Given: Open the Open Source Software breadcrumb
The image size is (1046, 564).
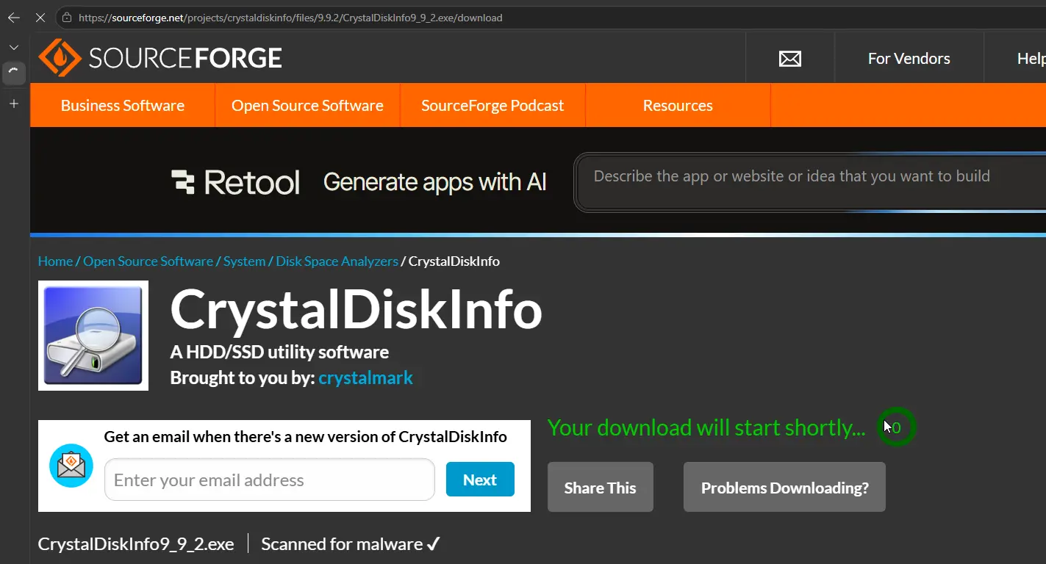Looking at the screenshot, I should click(x=148, y=261).
